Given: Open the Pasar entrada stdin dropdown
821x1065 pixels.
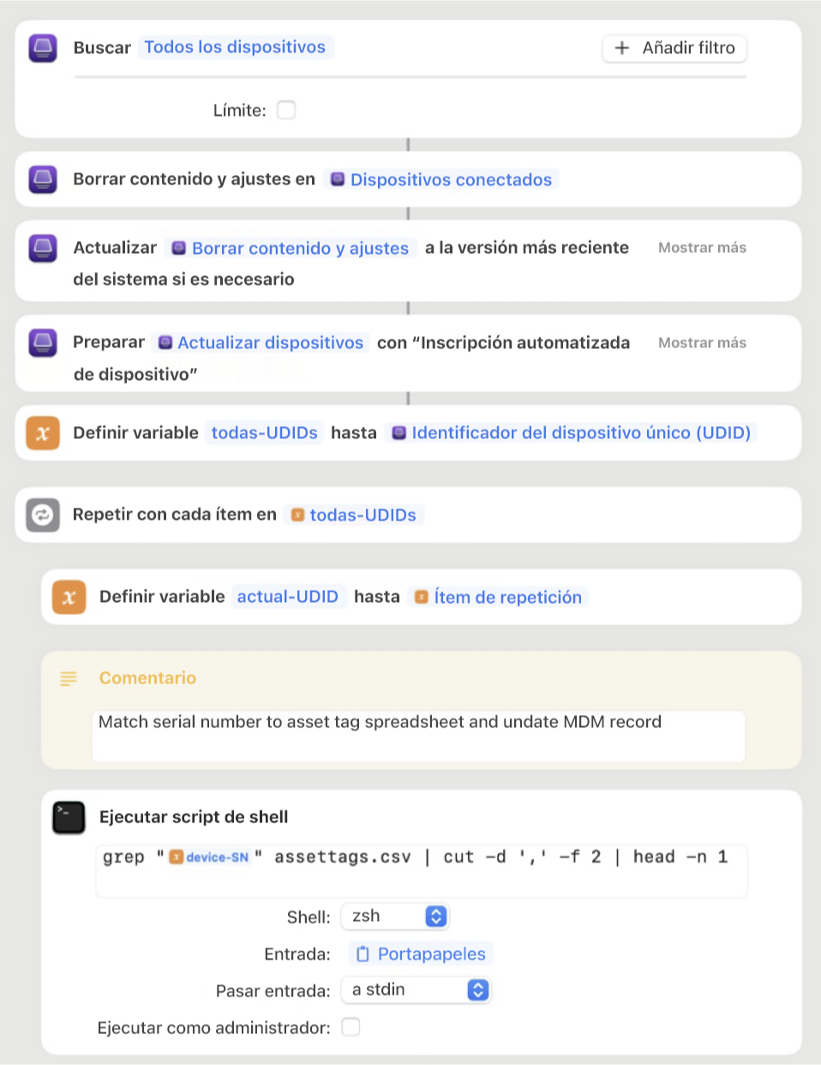Looking at the screenshot, I should (x=416, y=990).
